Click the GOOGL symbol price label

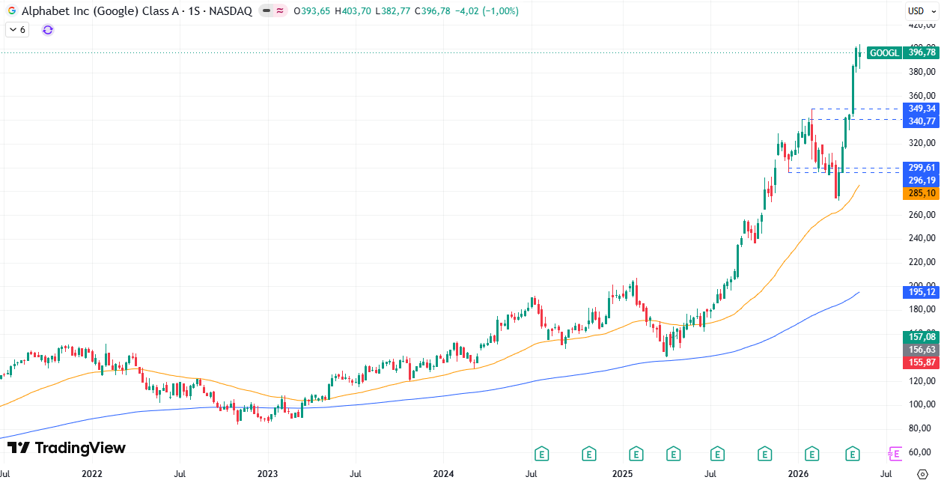pos(885,53)
